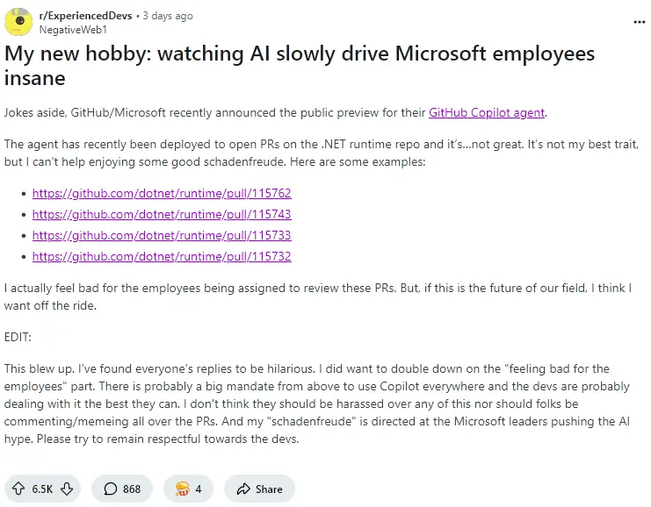651x507 pixels.
Task: Downvote the post
Action: click(67, 489)
